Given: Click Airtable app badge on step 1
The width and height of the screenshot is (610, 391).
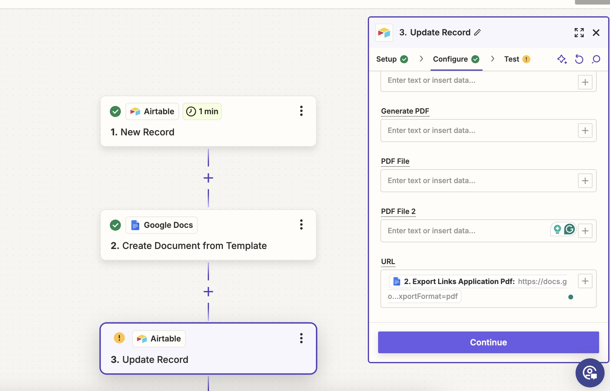Looking at the screenshot, I should coord(152,111).
